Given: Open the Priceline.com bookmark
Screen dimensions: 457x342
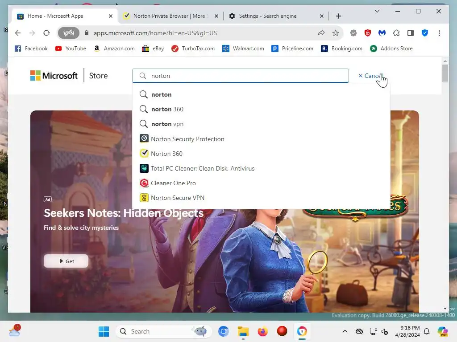Looking at the screenshot, I should 292,49.
